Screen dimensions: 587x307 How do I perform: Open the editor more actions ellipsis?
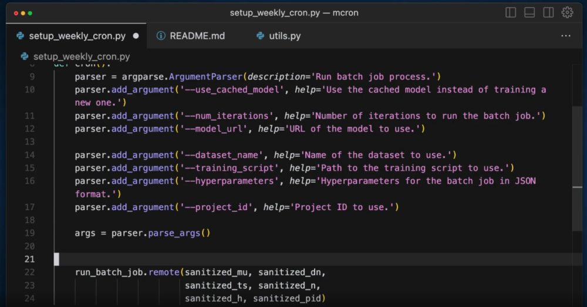[x=566, y=36]
